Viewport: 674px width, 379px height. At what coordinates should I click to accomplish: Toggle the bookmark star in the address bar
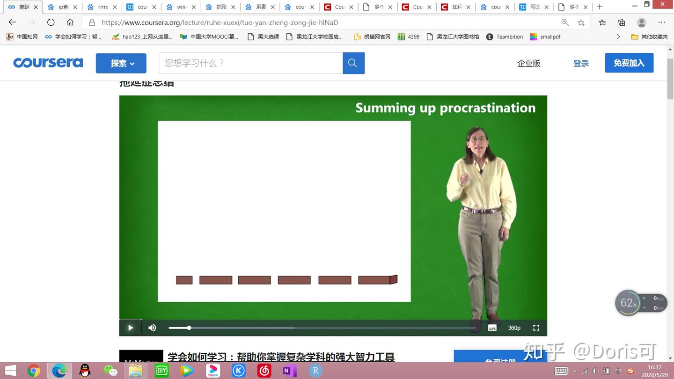[x=581, y=22]
